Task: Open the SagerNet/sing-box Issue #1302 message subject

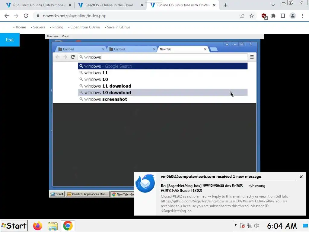Action: coord(202,188)
